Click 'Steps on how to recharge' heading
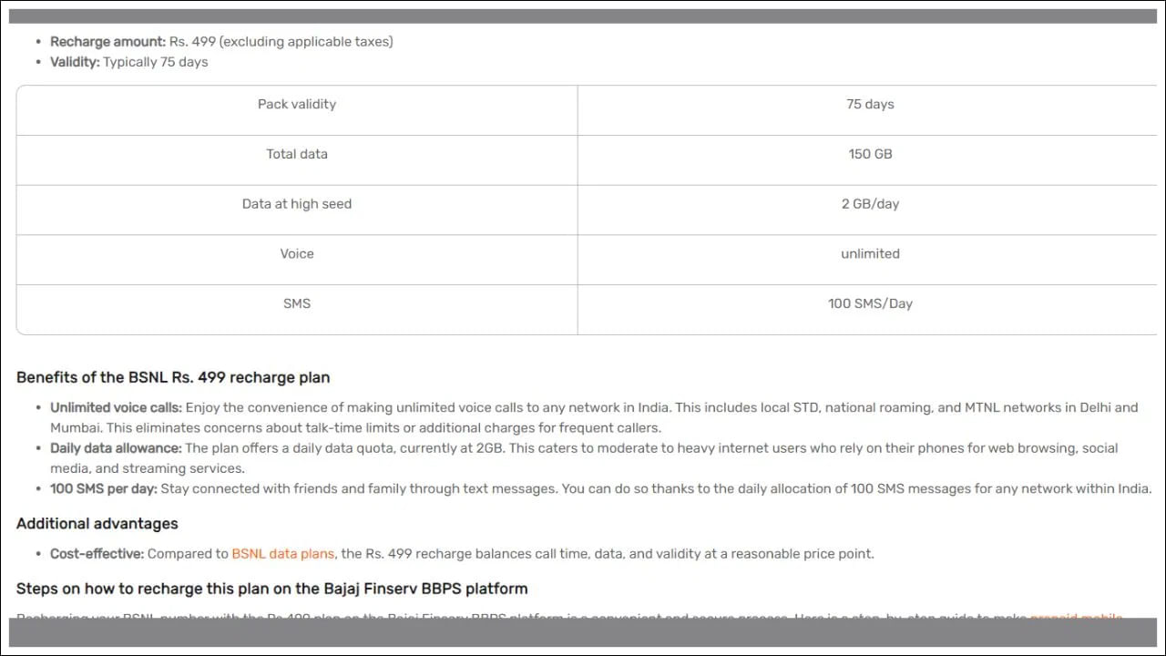 (272, 589)
